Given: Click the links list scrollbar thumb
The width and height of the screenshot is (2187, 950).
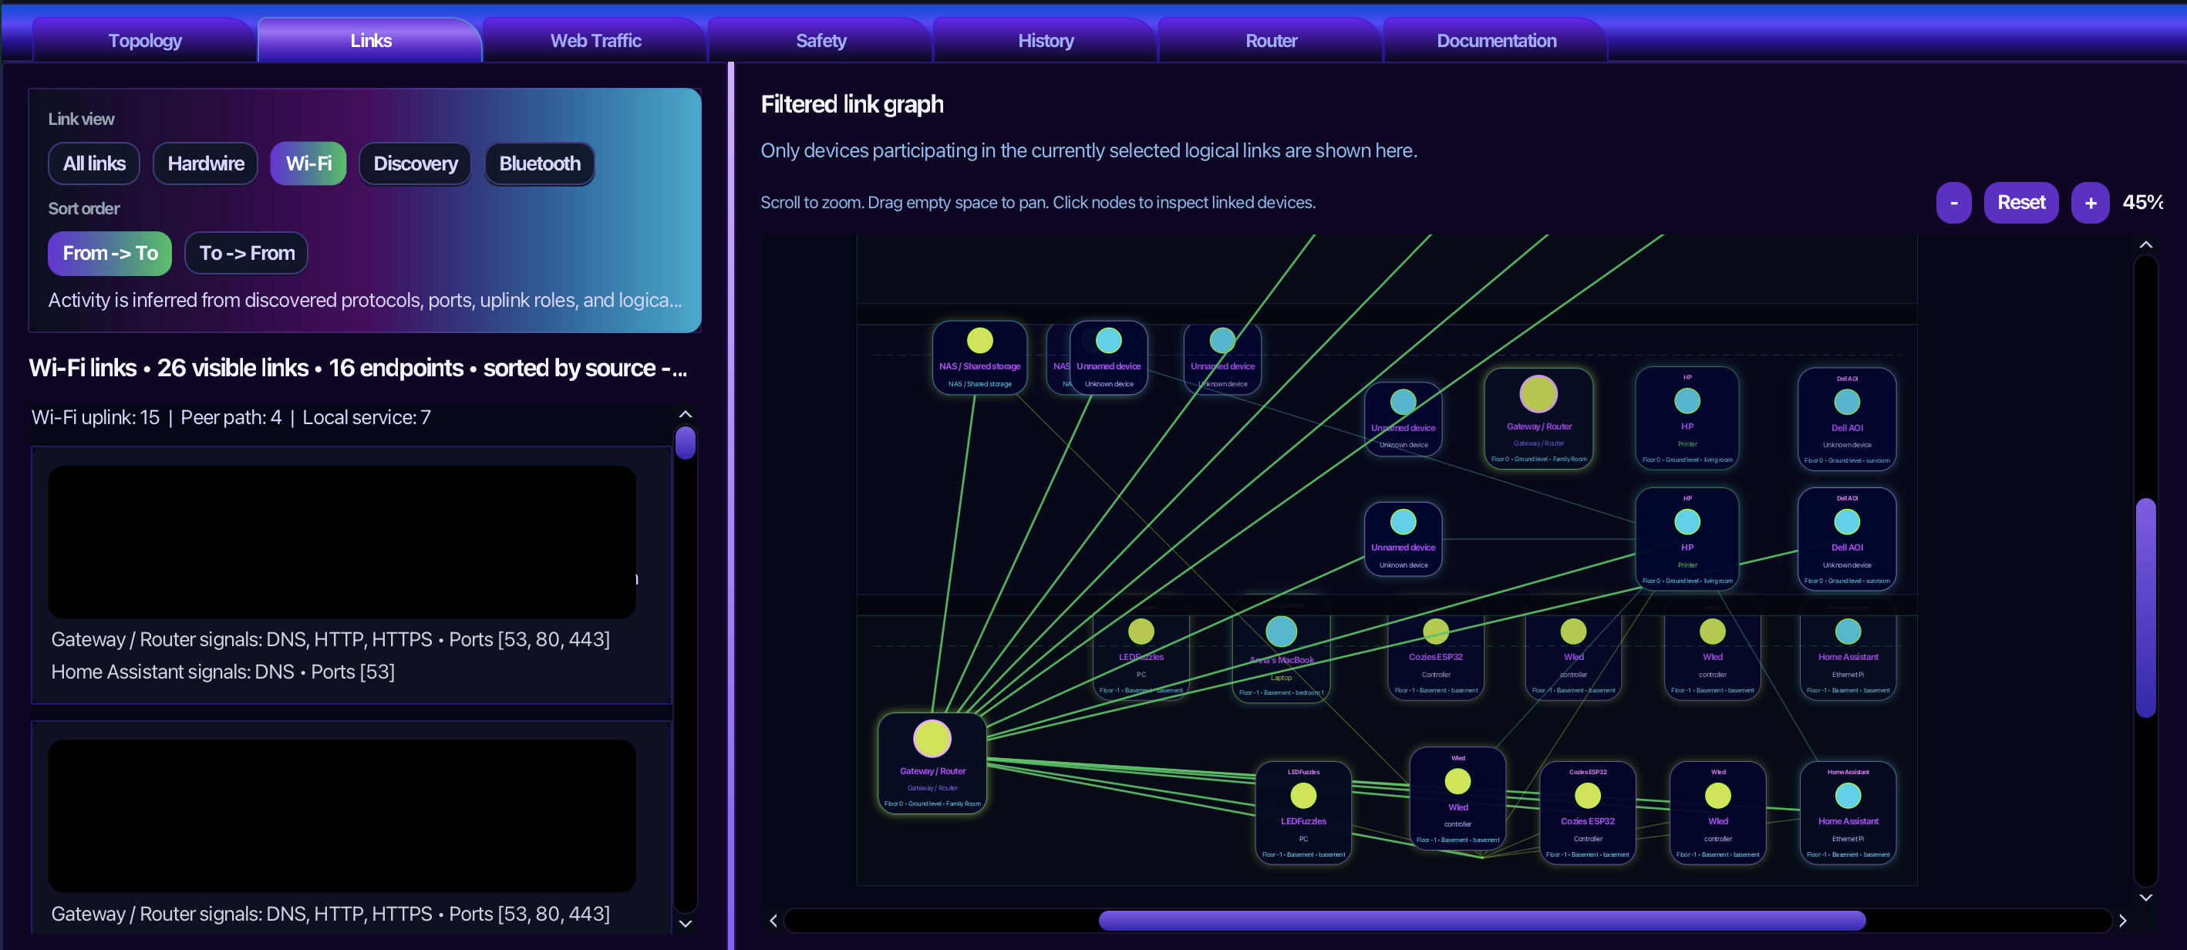Looking at the screenshot, I should [686, 443].
